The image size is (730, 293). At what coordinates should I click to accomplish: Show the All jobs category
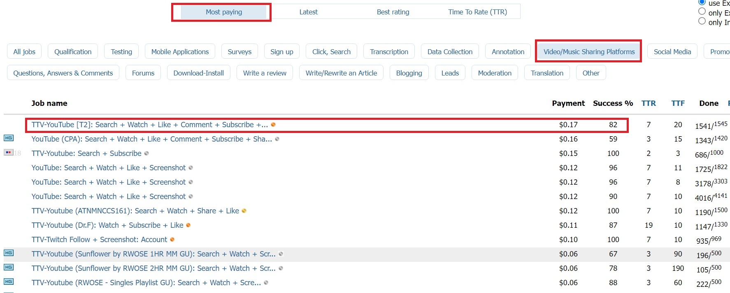(24, 52)
